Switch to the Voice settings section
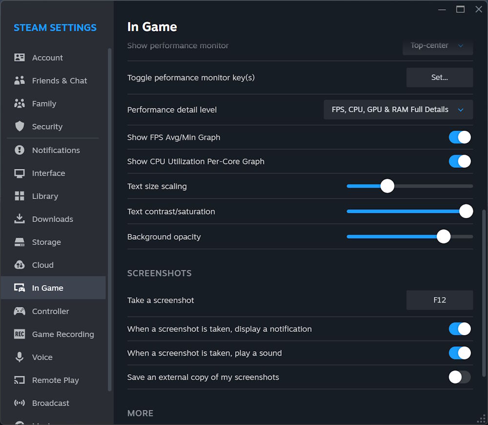The height and width of the screenshot is (425, 488). click(19, 357)
